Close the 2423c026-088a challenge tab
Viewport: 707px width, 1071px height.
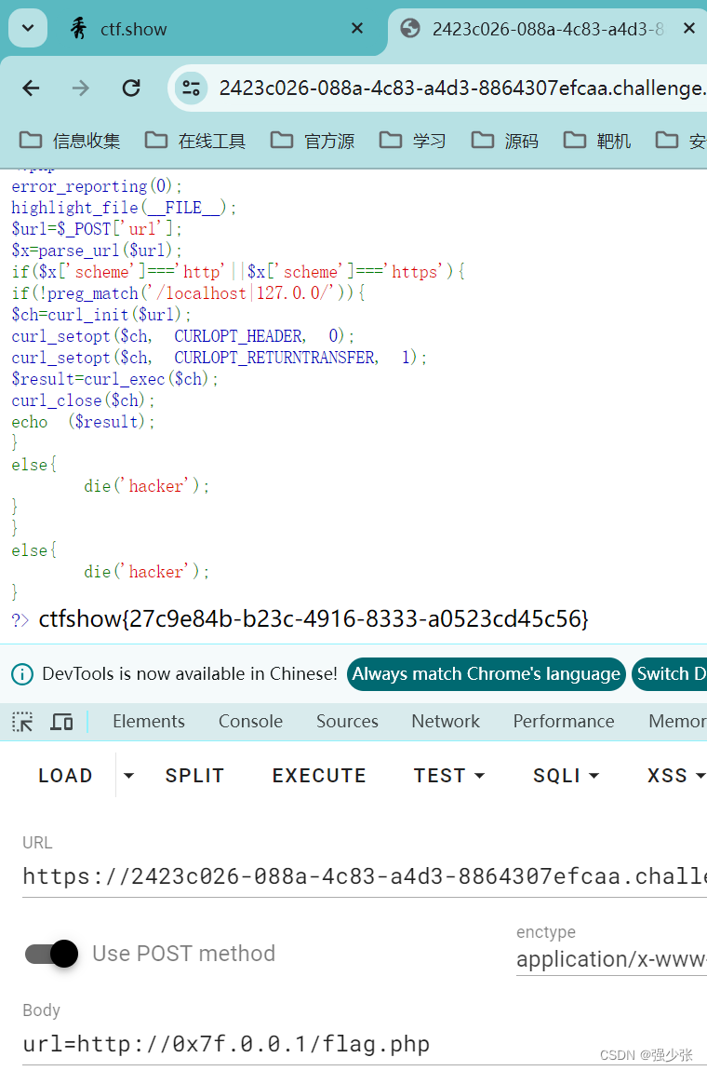point(689,28)
